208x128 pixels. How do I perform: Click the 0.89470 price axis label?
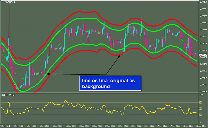pyautogui.click(x=203, y=64)
